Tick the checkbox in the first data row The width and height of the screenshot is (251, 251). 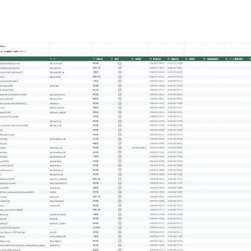pos(120,63)
